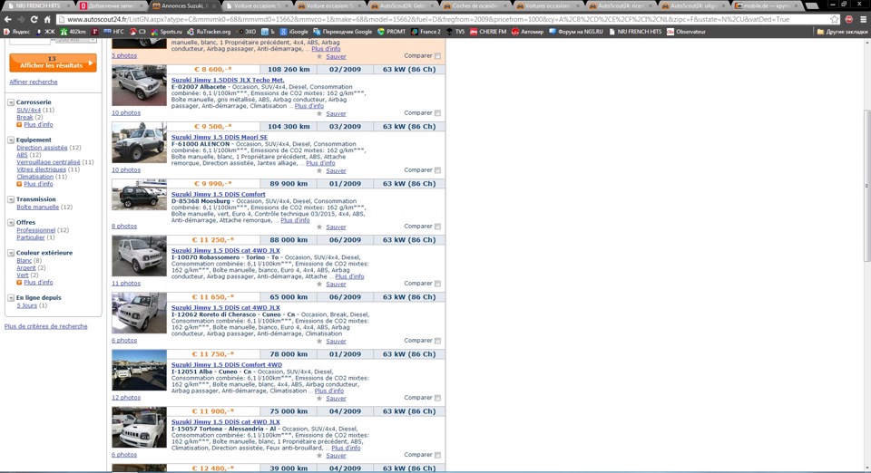Bookmark this page with the star icon
The image size is (871, 473).
[835, 19]
